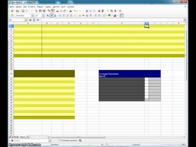196x147 pixels.
Task: Open the Вставка menu
Action: tap(32, 7)
